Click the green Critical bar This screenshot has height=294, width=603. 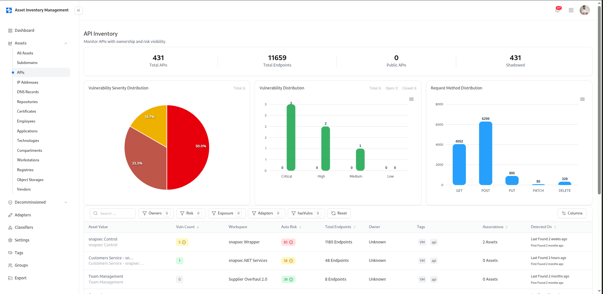[x=291, y=137]
